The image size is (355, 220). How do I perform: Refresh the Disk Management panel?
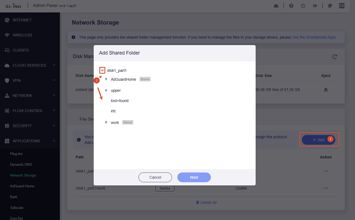335,57
